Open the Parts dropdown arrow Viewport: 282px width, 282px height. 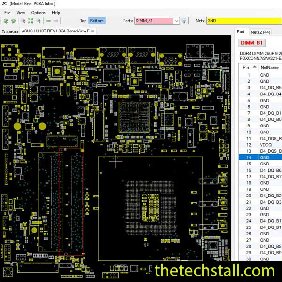(x=177, y=21)
